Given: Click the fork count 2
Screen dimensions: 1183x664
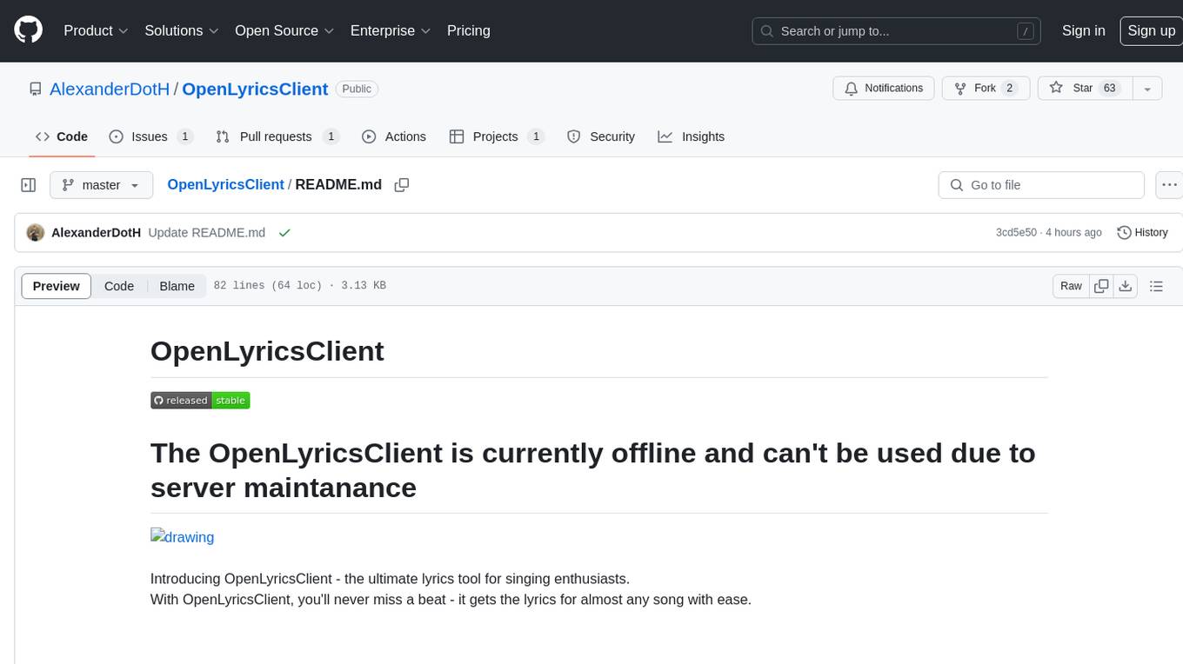Looking at the screenshot, I should pyautogui.click(x=1009, y=89).
